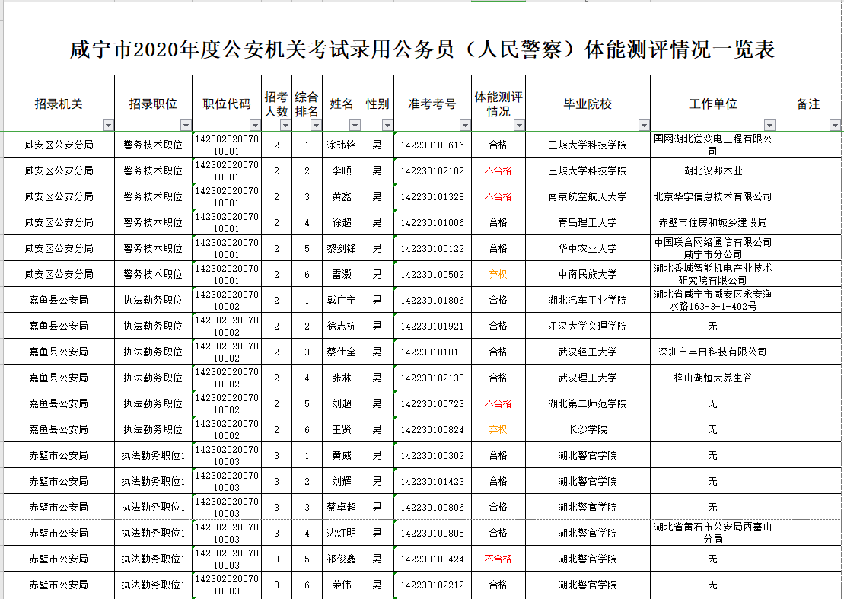This screenshot has width=844, height=599.
Task: Click the name cell 祁俊鑫
Action: [x=342, y=558]
